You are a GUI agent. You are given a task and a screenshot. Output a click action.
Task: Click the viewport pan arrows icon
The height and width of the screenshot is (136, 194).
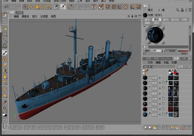(x=129, y=16)
